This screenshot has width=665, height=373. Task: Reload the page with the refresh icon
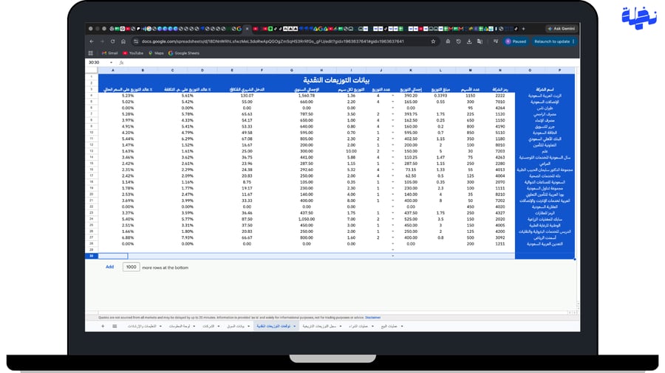(113, 41)
